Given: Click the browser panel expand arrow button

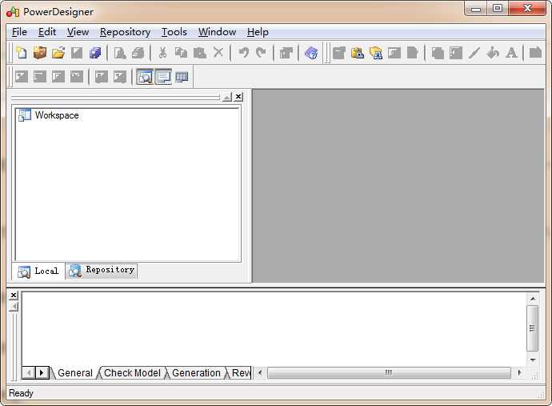Looking at the screenshot, I should (x=227, y=97).
